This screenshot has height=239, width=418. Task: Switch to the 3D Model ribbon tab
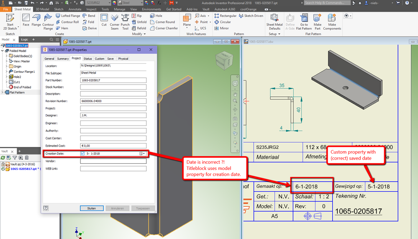(x=42, y=9)
